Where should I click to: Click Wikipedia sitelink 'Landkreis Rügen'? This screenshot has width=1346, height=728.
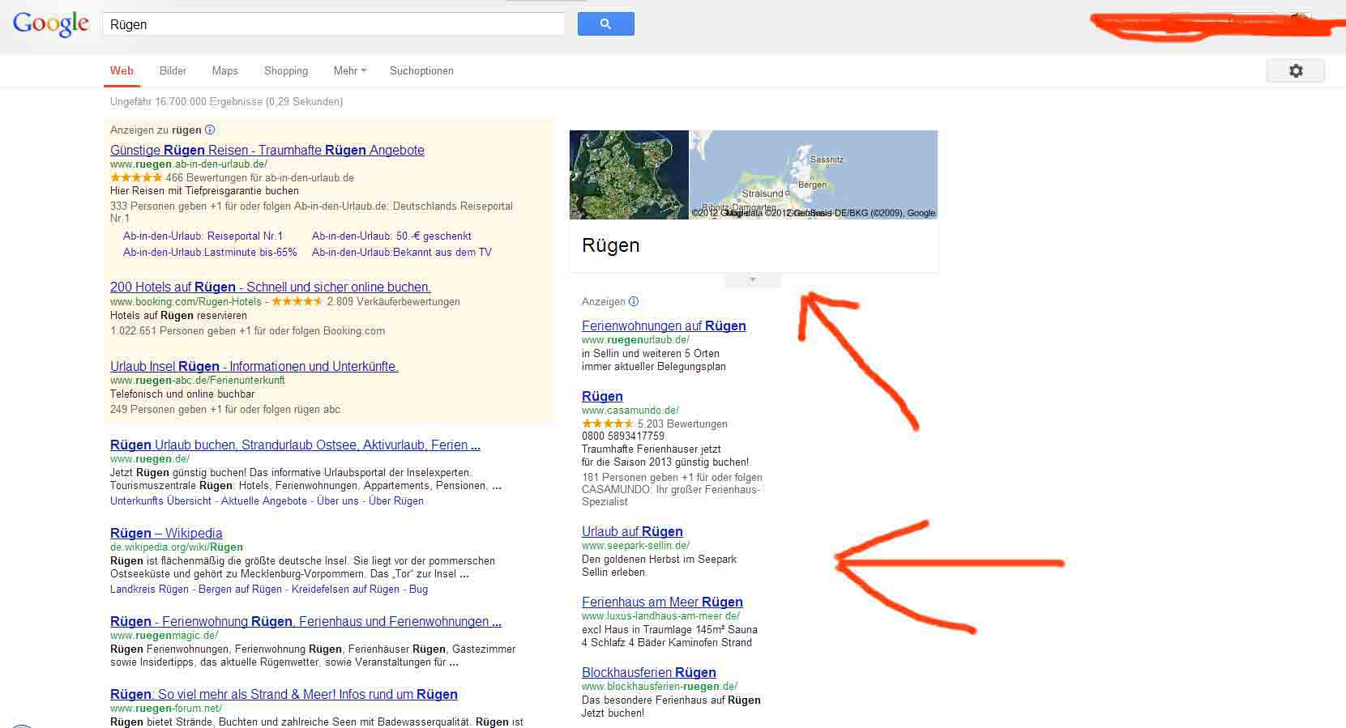tap(149, 590)
